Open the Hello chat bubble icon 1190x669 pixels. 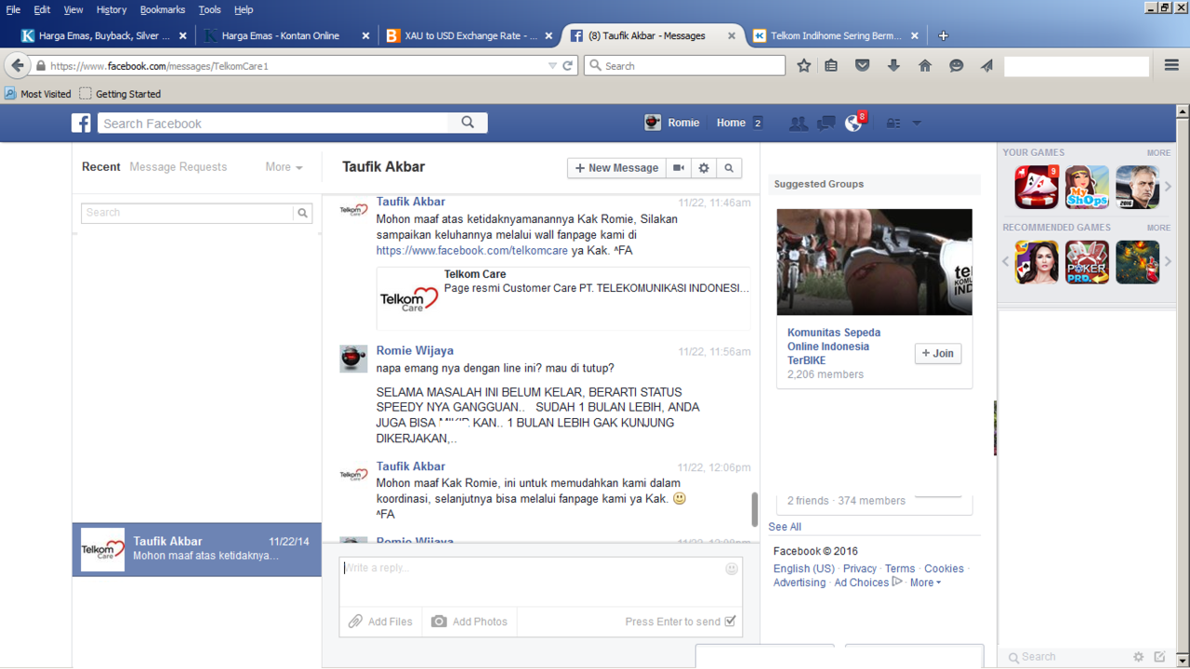[956, 66]
